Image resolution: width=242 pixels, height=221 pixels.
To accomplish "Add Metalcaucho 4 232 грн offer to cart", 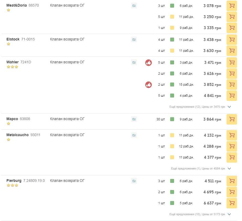I will [x=232, y=135].
